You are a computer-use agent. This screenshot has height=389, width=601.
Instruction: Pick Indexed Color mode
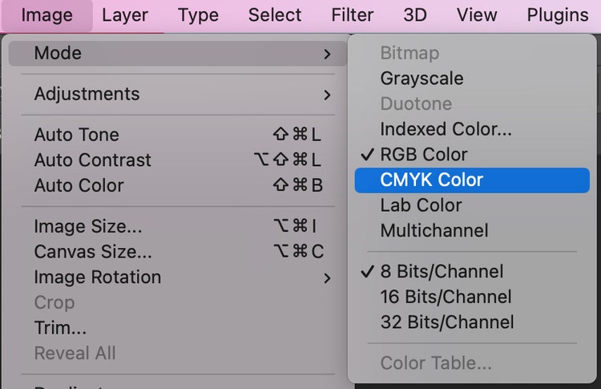click(x=446, y=129)
